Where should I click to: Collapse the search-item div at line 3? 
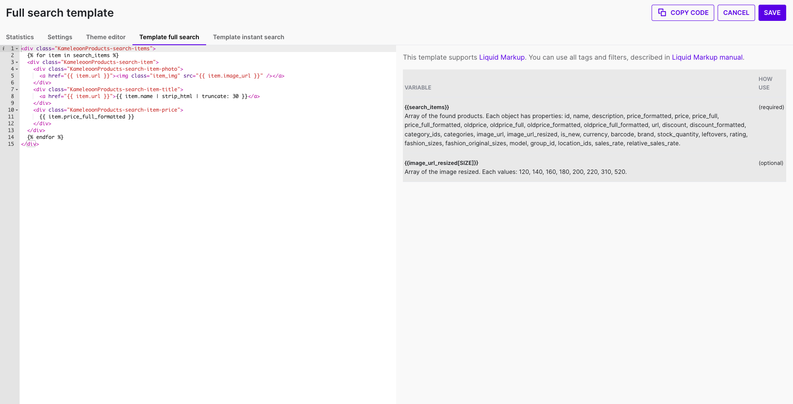pos(17,62)
